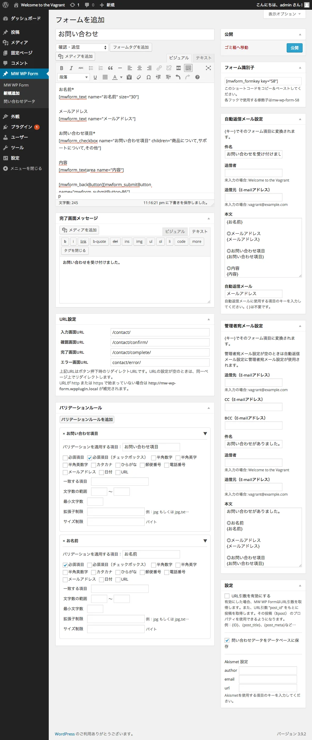This screenshot has width=312, height=740.
Task: Enter distraction-free fullscreen mode
Action: coord(208,68)
